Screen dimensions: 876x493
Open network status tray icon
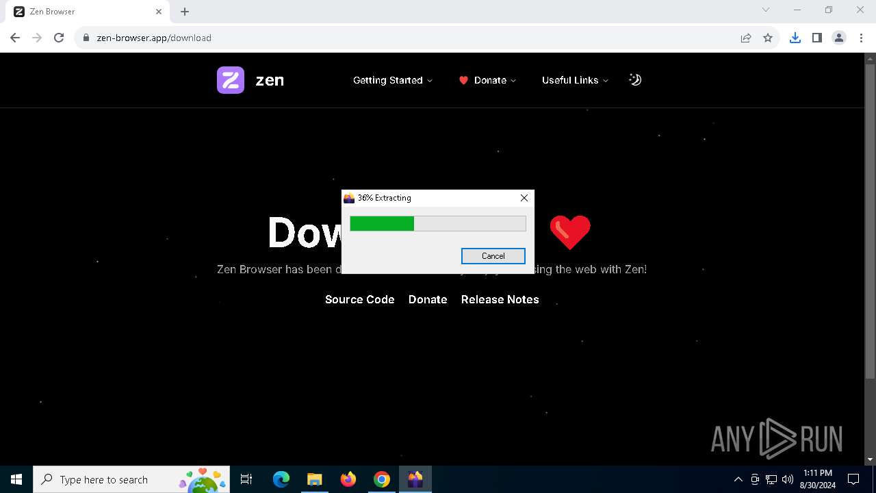771,479
